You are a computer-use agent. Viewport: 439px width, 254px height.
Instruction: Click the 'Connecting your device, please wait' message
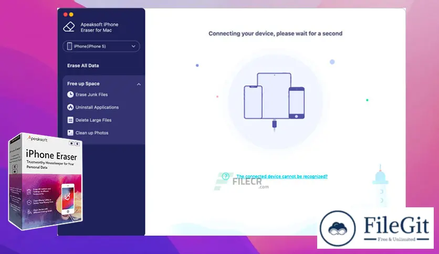pyautogui.click(x=275, y=34)
